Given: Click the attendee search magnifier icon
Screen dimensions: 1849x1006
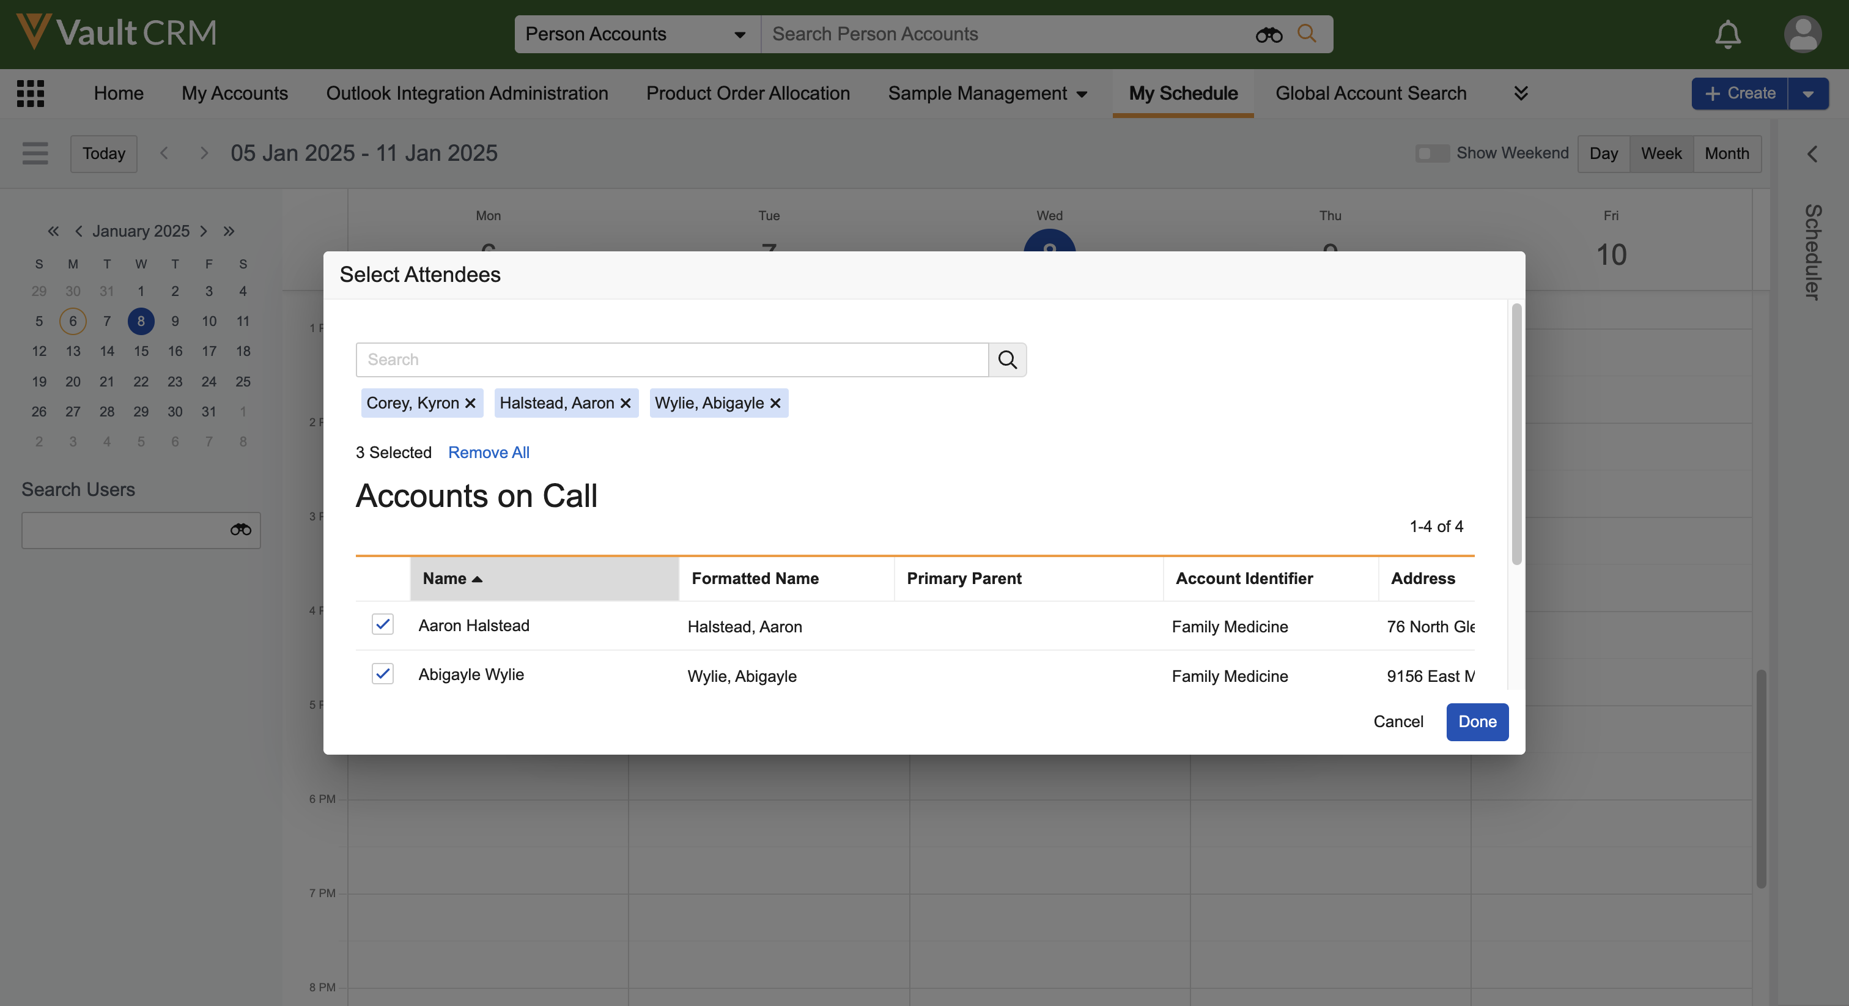Looking at the screenshot, I should 1007,360.
